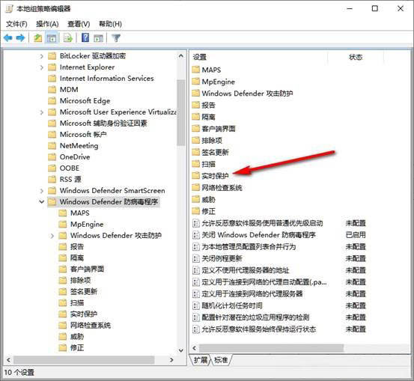414x381 pixels.
Task: Select 允许反恶意软件服务始终保持运行状态 policy setting
Action: [259, 329]
